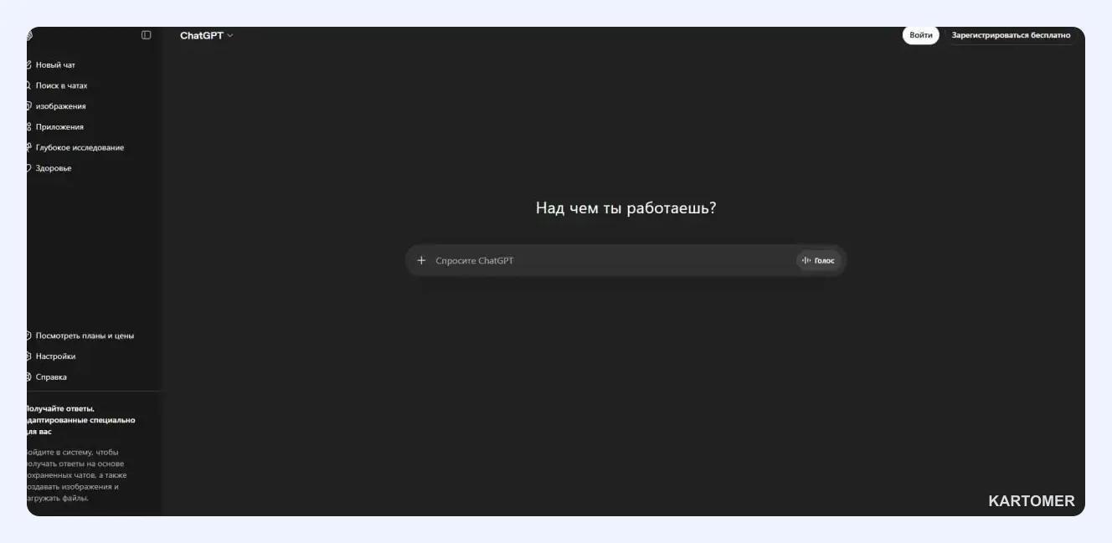Click the Голос voice button
The width and height of the screenshot is (1112, 543).
click(818, 260)
